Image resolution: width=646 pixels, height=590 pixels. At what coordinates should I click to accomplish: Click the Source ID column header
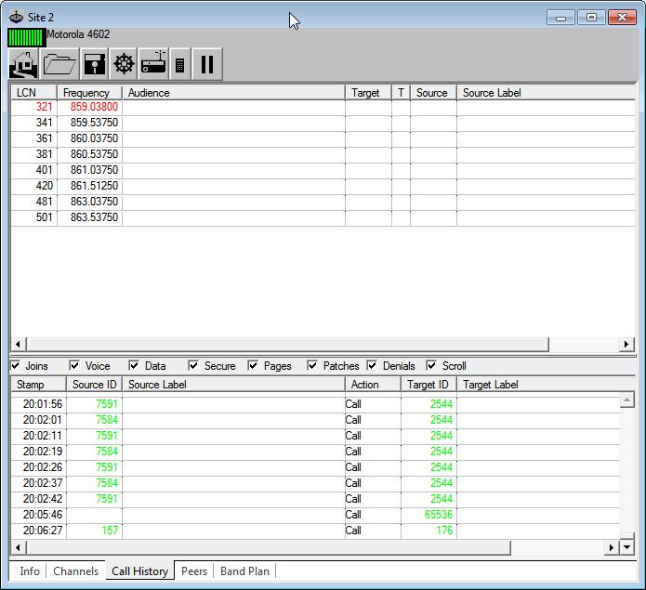95,385
